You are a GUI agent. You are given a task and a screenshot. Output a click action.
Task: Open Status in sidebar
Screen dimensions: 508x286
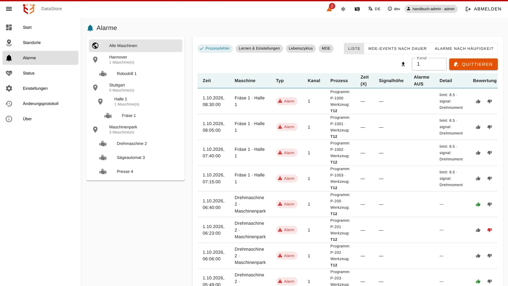click(x=41, y=73)
